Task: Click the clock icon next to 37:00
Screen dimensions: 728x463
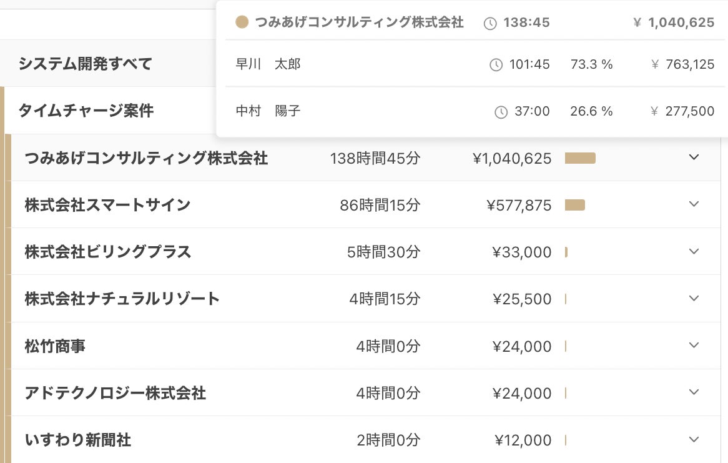Action: [501, 112]
